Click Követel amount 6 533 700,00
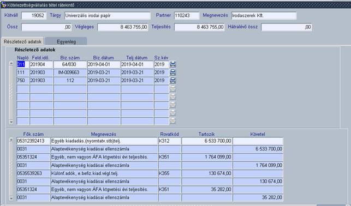 pos(258,149)
